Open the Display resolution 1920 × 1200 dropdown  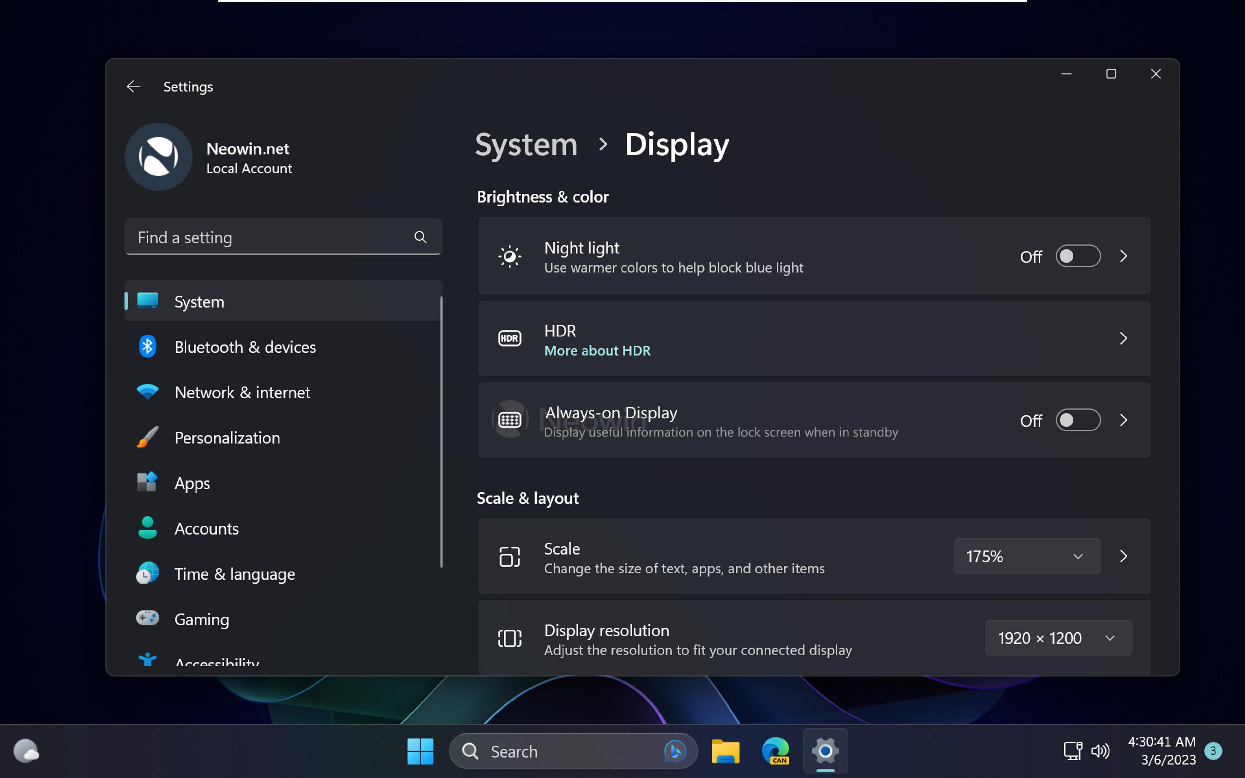pyautogui.click(x=1058, y=638)
